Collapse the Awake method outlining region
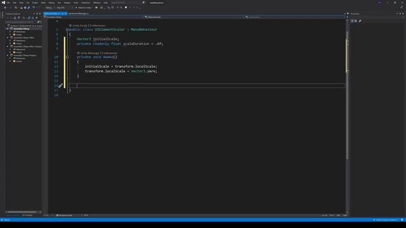The image size is (406, 228). [67, 57]
